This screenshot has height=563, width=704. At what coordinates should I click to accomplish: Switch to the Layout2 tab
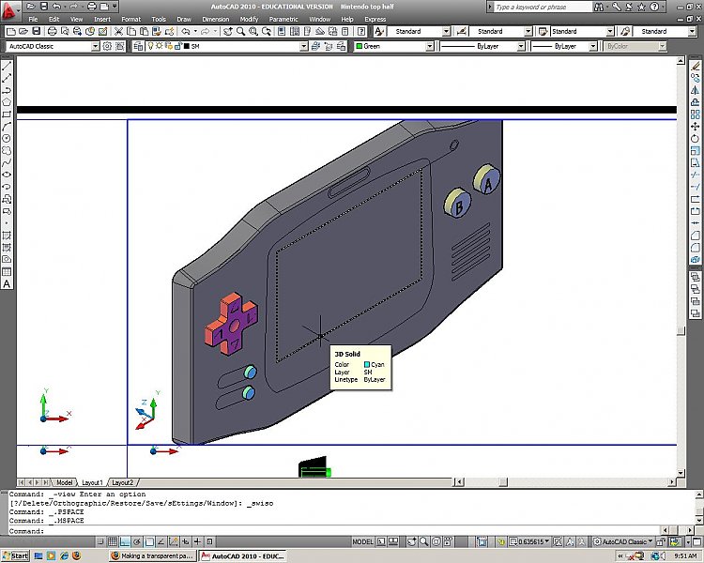[x=123, y=482]
